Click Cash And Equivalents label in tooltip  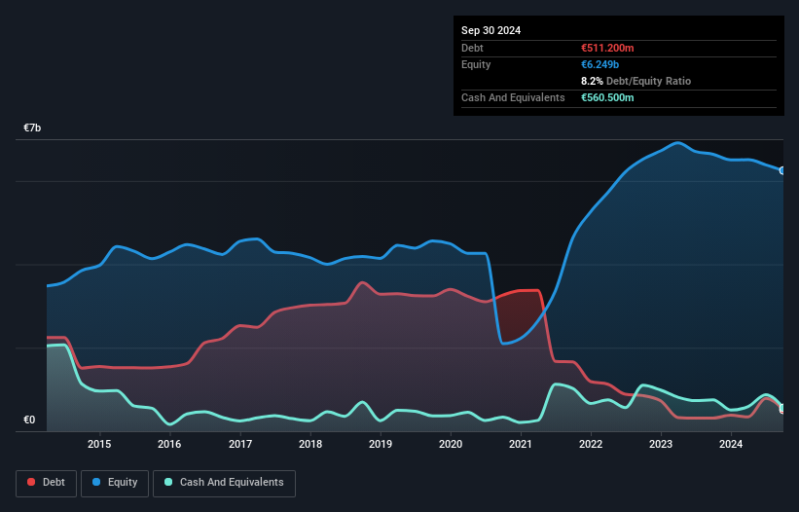point(513,97)
